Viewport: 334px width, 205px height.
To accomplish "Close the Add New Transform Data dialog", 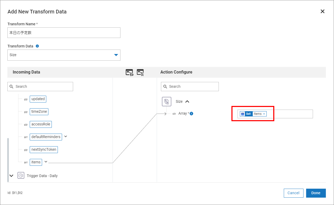I will (x=322, y=11).
